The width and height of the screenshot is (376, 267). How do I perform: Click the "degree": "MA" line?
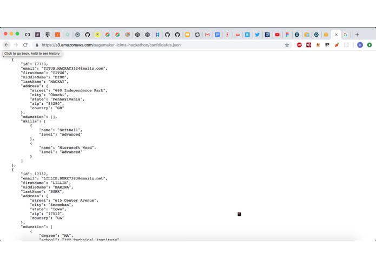[56, 236]
